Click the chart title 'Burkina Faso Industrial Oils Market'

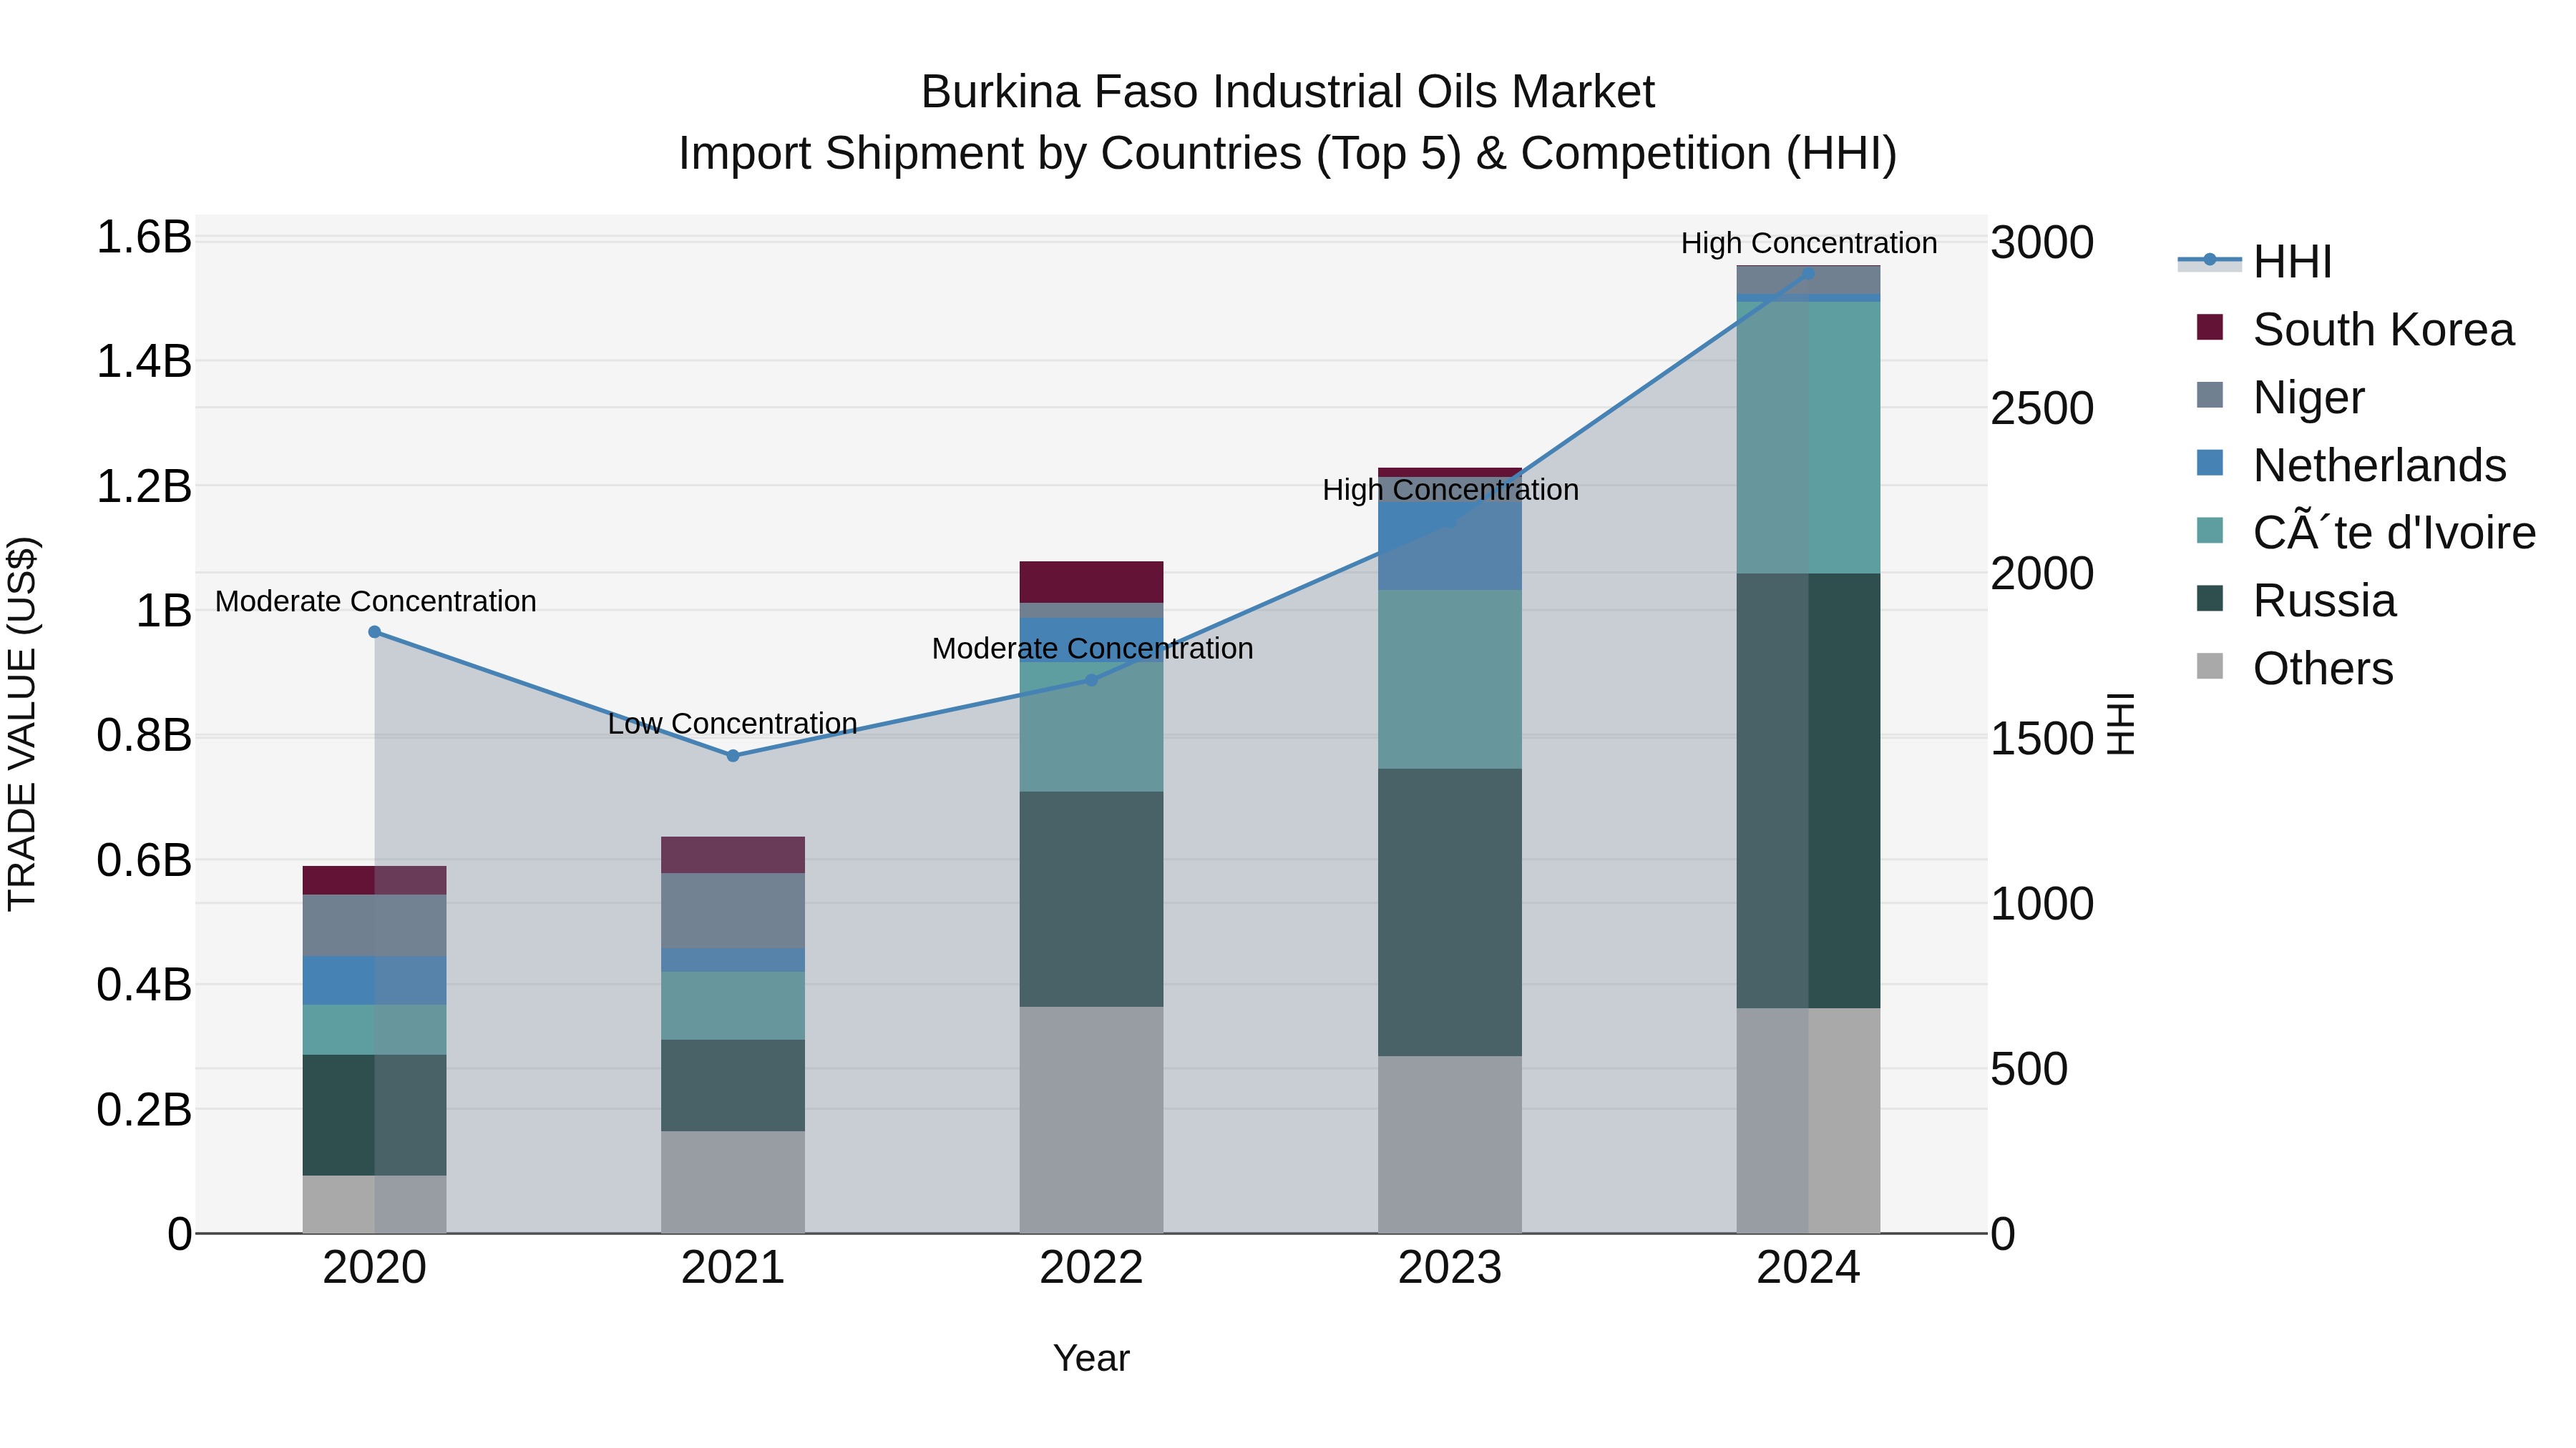(x=1287, y=92)
